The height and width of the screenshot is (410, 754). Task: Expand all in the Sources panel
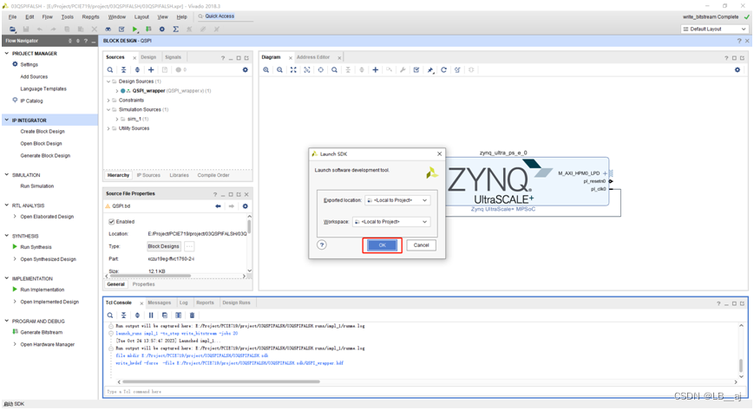[137, 69]
